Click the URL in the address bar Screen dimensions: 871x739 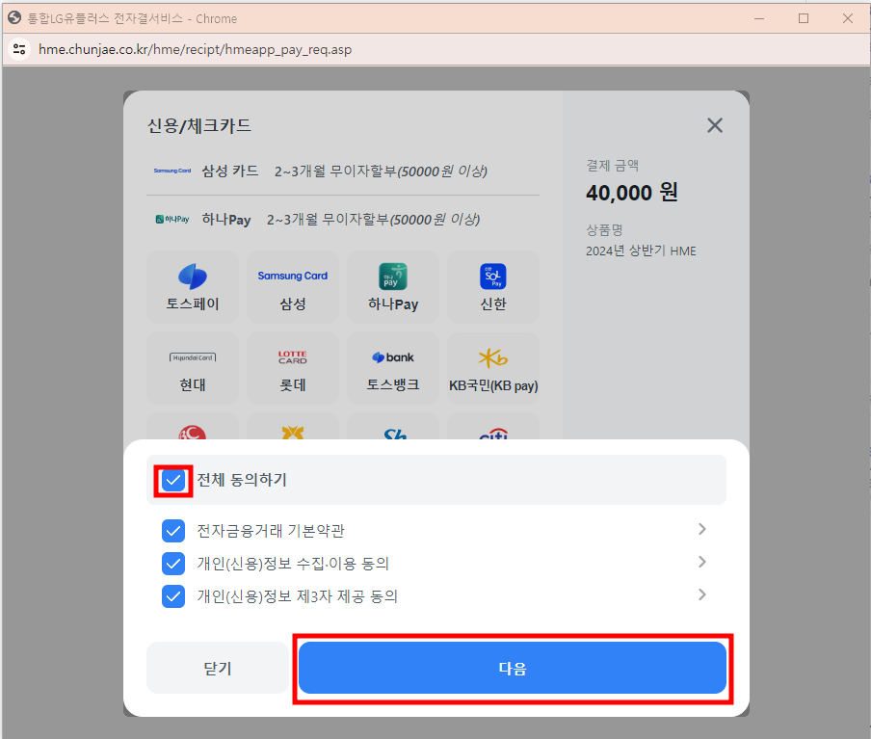pyautogui.click(x=195, y=49)
